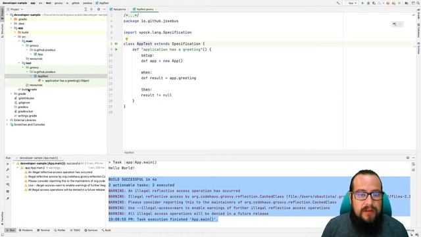Toggle view icon in Run panel sidebar
Image resolution: width=421 pixels, height=237 pixels.
coord(7,192)
